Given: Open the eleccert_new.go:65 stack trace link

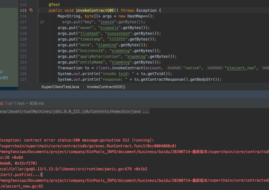Looking at the screenshot, I should [23, 186].
